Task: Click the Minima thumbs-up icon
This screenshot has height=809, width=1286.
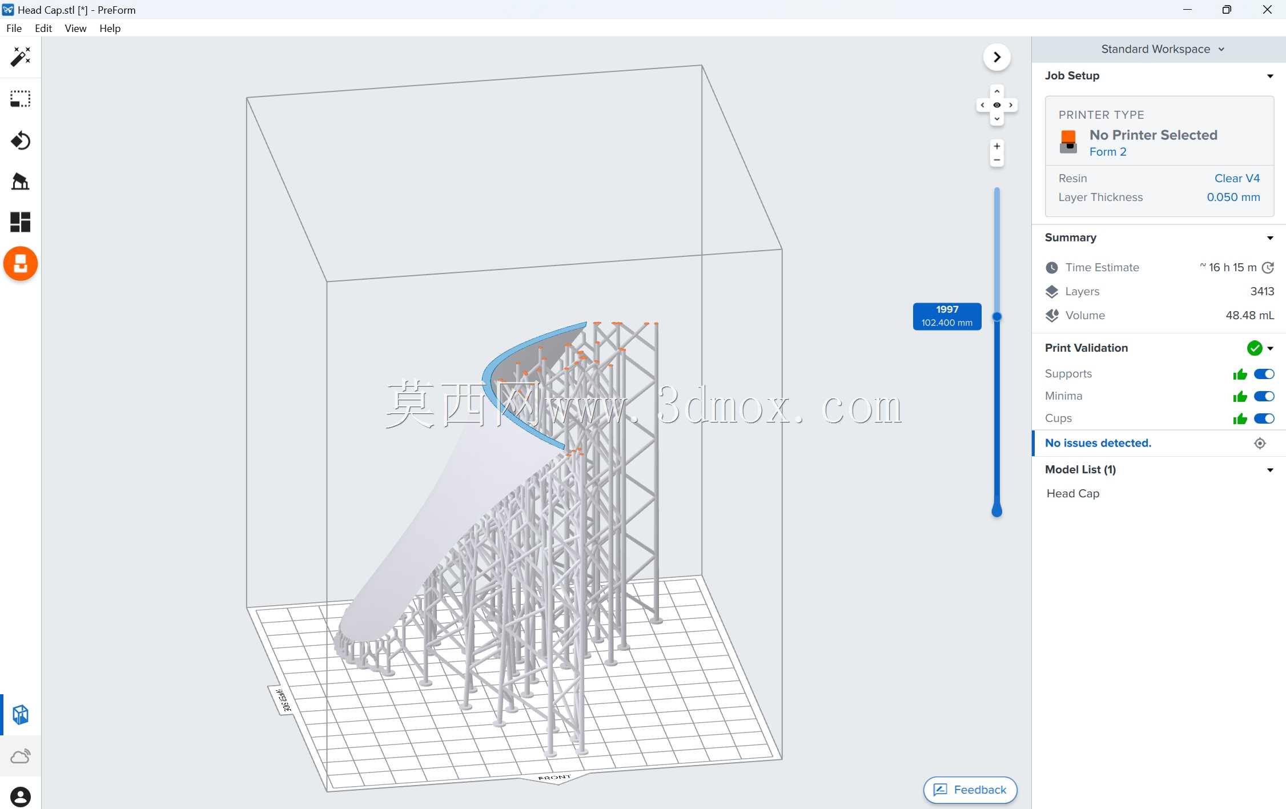Action: (x=1240, y=396)
